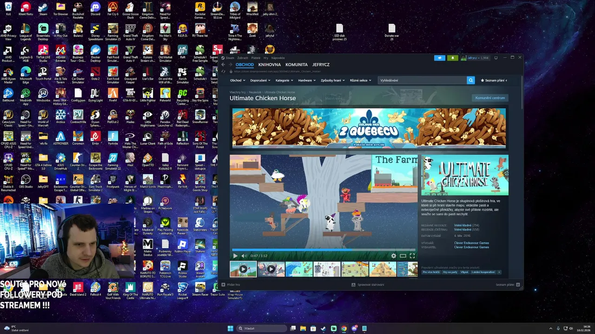Image resolution: width=595 pixels, height=334 pixels.
Task: Expand the Doporučení dropdown menu
Action: 260,80
